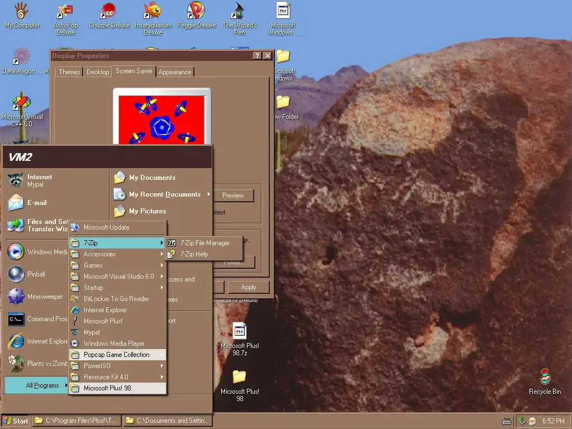Screen dimensions: 572x429
Task: Open Internet Mypal from Start menu
Action: (57, 180)
